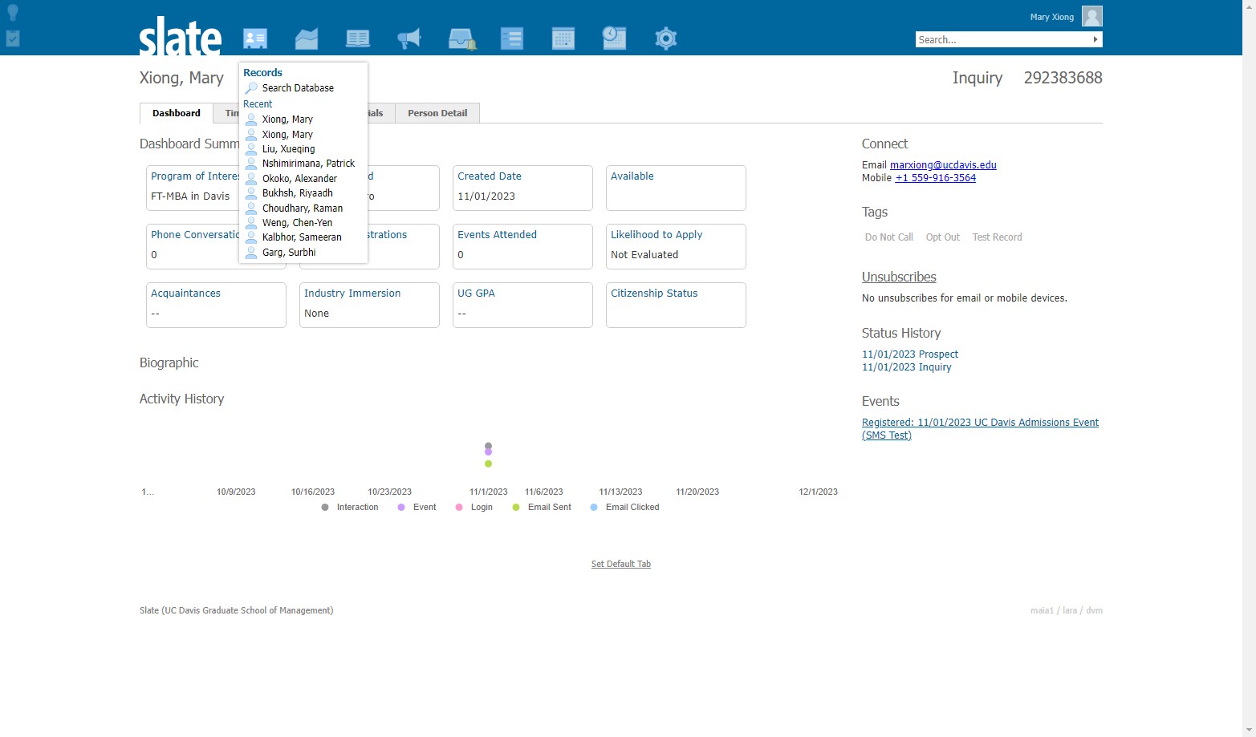This screenshot has width=1256, height=737.
Task: Open the Inbox tray icon
Action: [461, 38]
